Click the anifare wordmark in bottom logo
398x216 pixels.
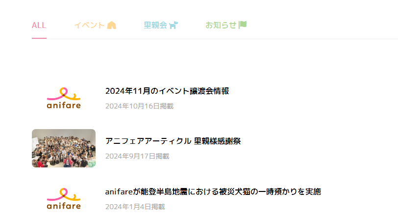[x=64, y=206]
